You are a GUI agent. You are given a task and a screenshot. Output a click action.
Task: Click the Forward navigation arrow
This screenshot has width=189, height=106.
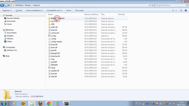(6, 5)
